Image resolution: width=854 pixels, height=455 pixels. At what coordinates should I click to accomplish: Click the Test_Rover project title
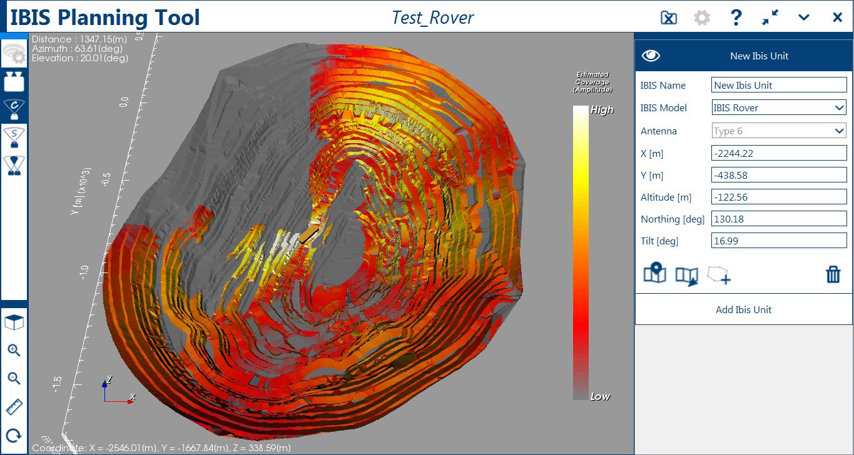pos(433,17)
